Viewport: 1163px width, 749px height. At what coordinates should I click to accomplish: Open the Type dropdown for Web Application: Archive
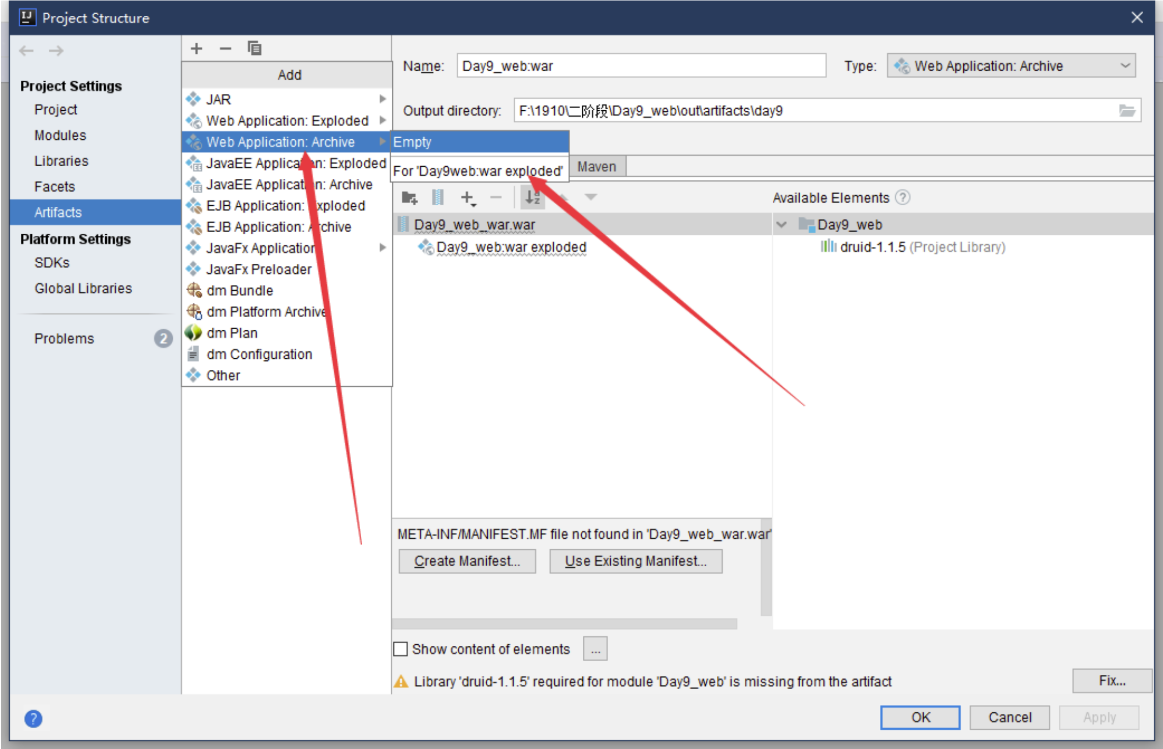(x=1011, y=66)
